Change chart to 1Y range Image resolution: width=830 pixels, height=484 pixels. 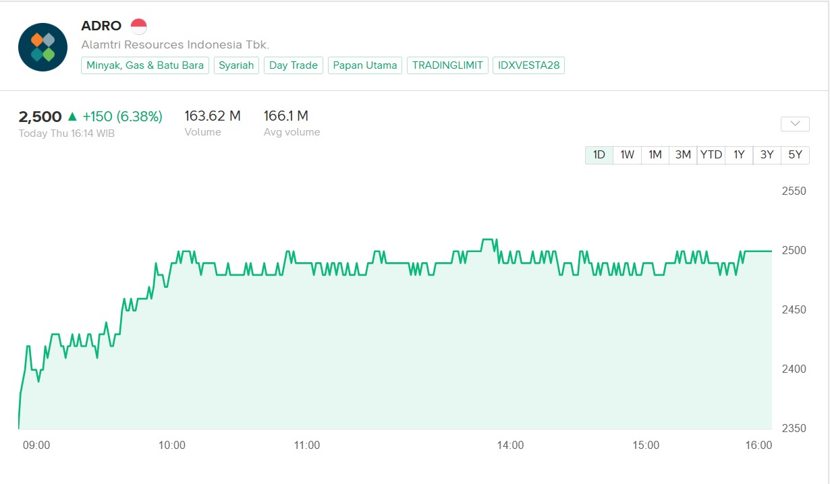tap(739, 155)
